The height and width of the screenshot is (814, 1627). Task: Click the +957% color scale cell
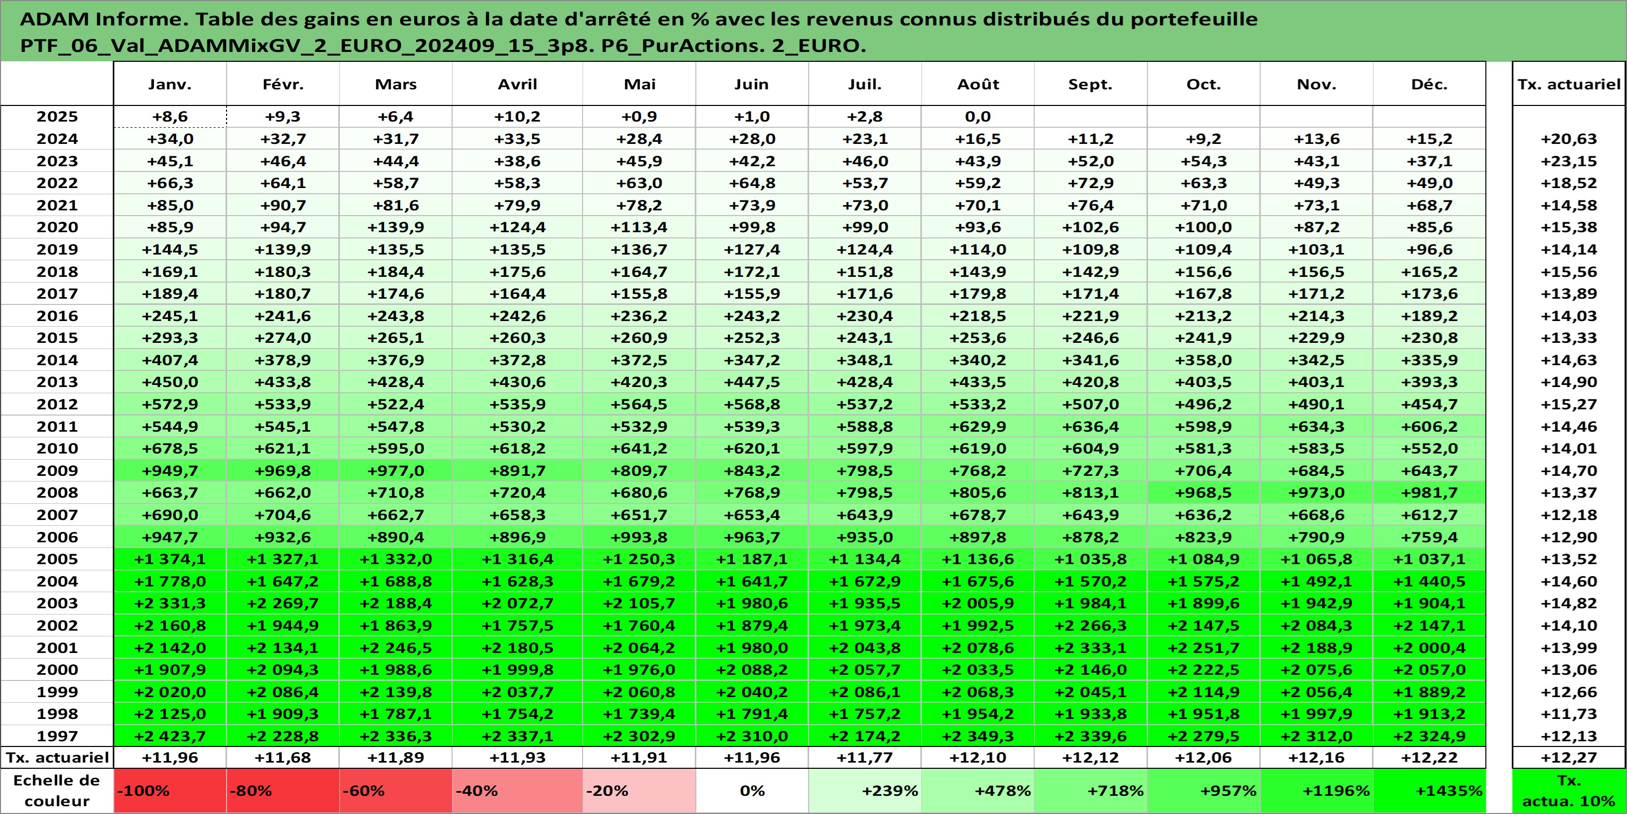click(x=1204, y=790)
